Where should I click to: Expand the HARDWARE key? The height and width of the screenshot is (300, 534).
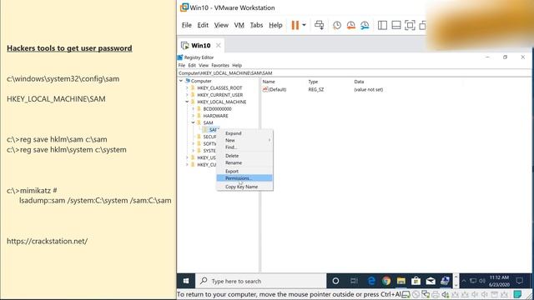193,116
